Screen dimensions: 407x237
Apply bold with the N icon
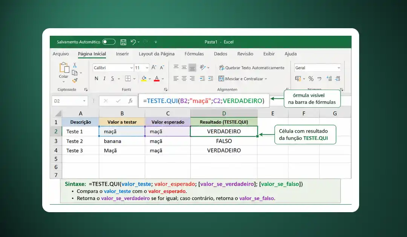[x=96, y=79]
